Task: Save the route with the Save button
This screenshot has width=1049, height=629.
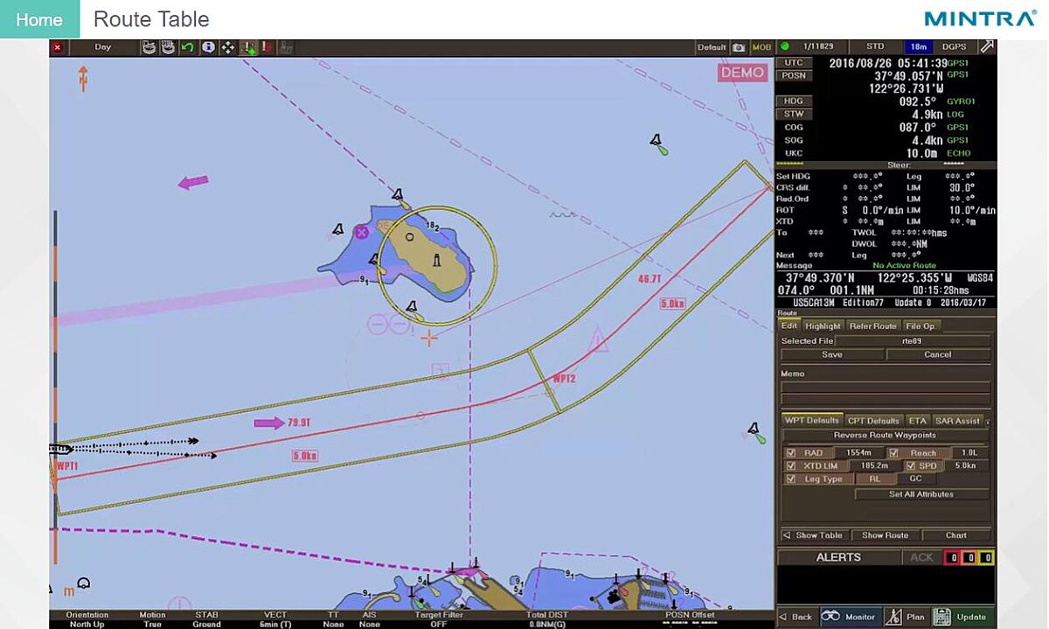Action: [x=832, y=354]
